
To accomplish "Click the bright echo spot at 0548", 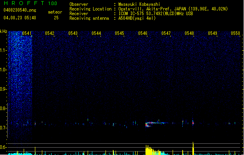I will point(193,123).
